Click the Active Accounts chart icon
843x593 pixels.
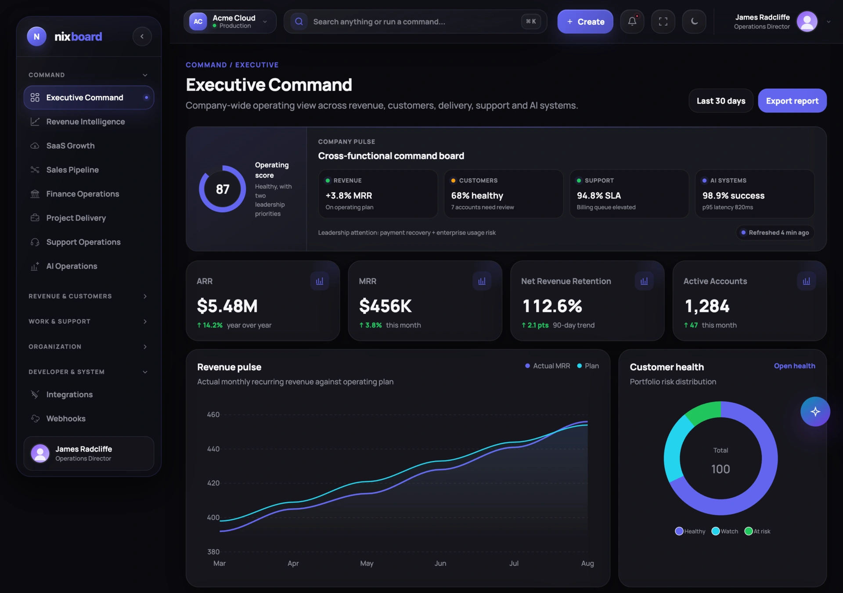(807, 281)
